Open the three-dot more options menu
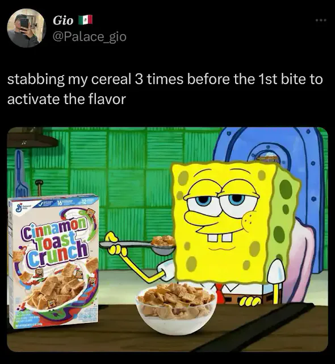This screenshot has height=364, width=335. [x=321, y=20]
